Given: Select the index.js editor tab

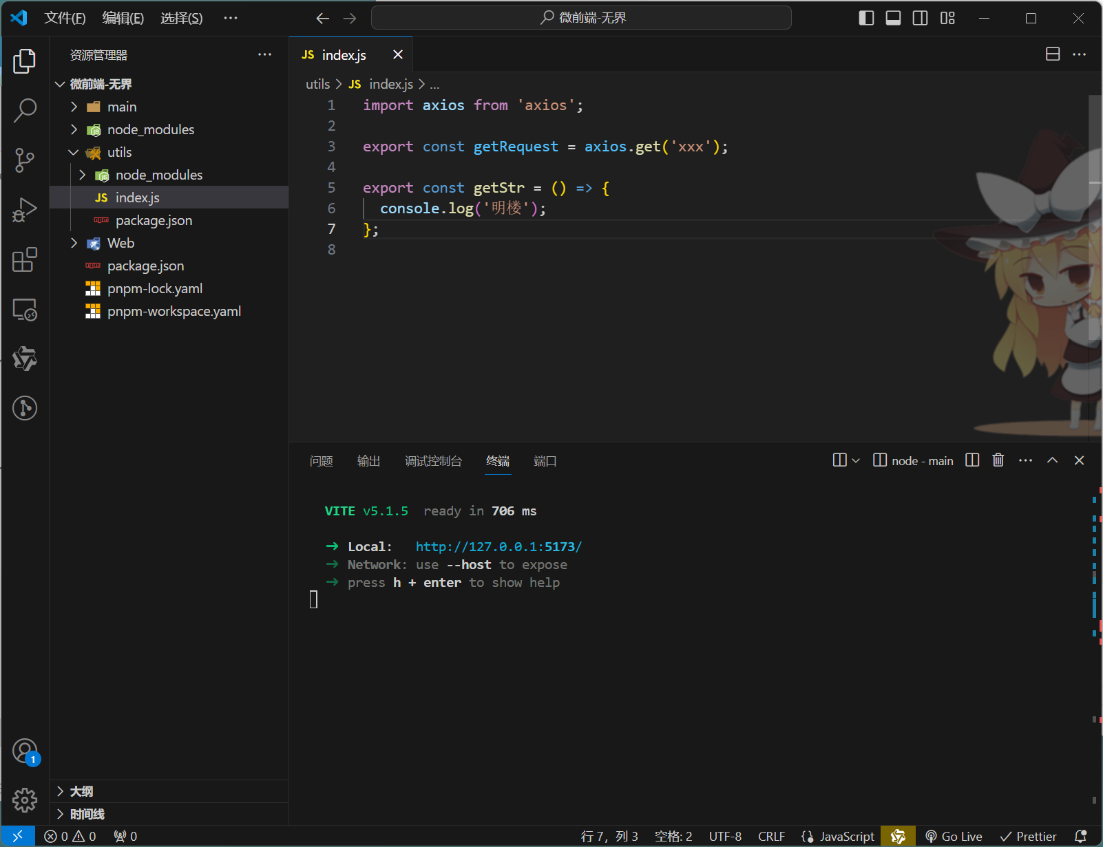Looking at the screenshot, I should click(344, 55).
